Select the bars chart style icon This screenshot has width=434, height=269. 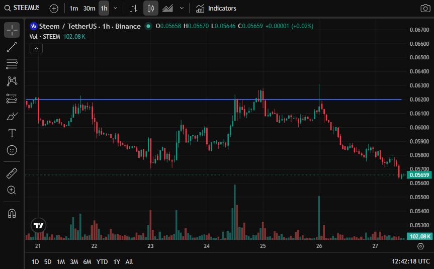pyautogui.click(x=134, y=9)
